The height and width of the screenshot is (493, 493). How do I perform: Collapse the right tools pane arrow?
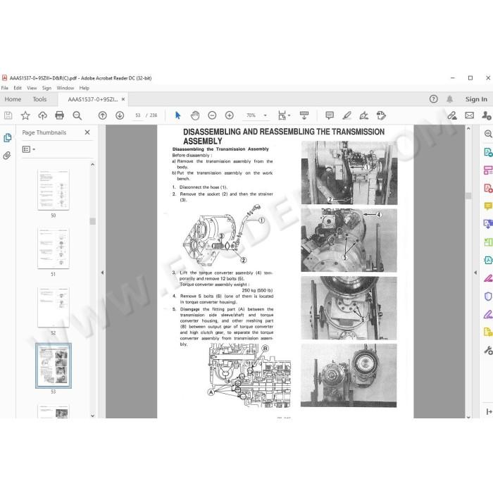tap(475, 273)
